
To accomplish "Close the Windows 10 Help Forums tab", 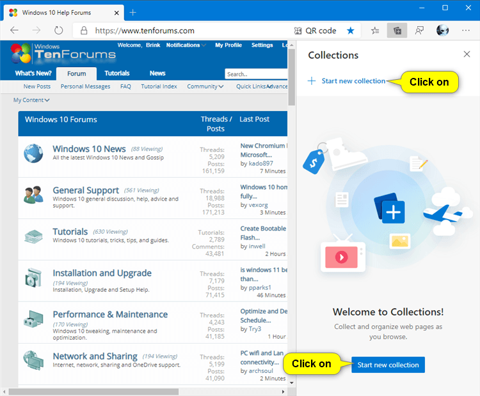I will tap(116, 13).
